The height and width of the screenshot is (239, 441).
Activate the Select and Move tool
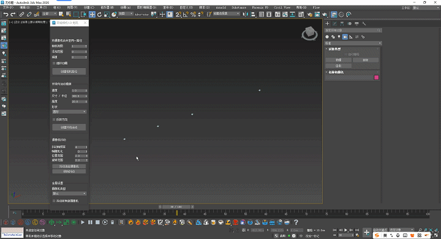92,14
